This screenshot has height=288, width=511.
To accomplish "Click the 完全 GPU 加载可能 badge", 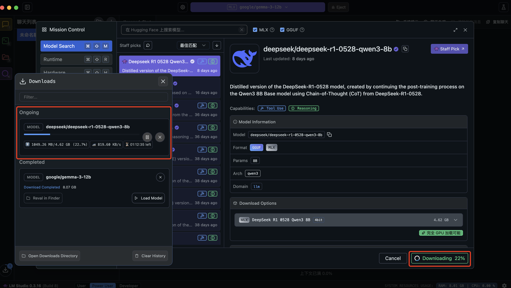I will click(x=441, y=233).
